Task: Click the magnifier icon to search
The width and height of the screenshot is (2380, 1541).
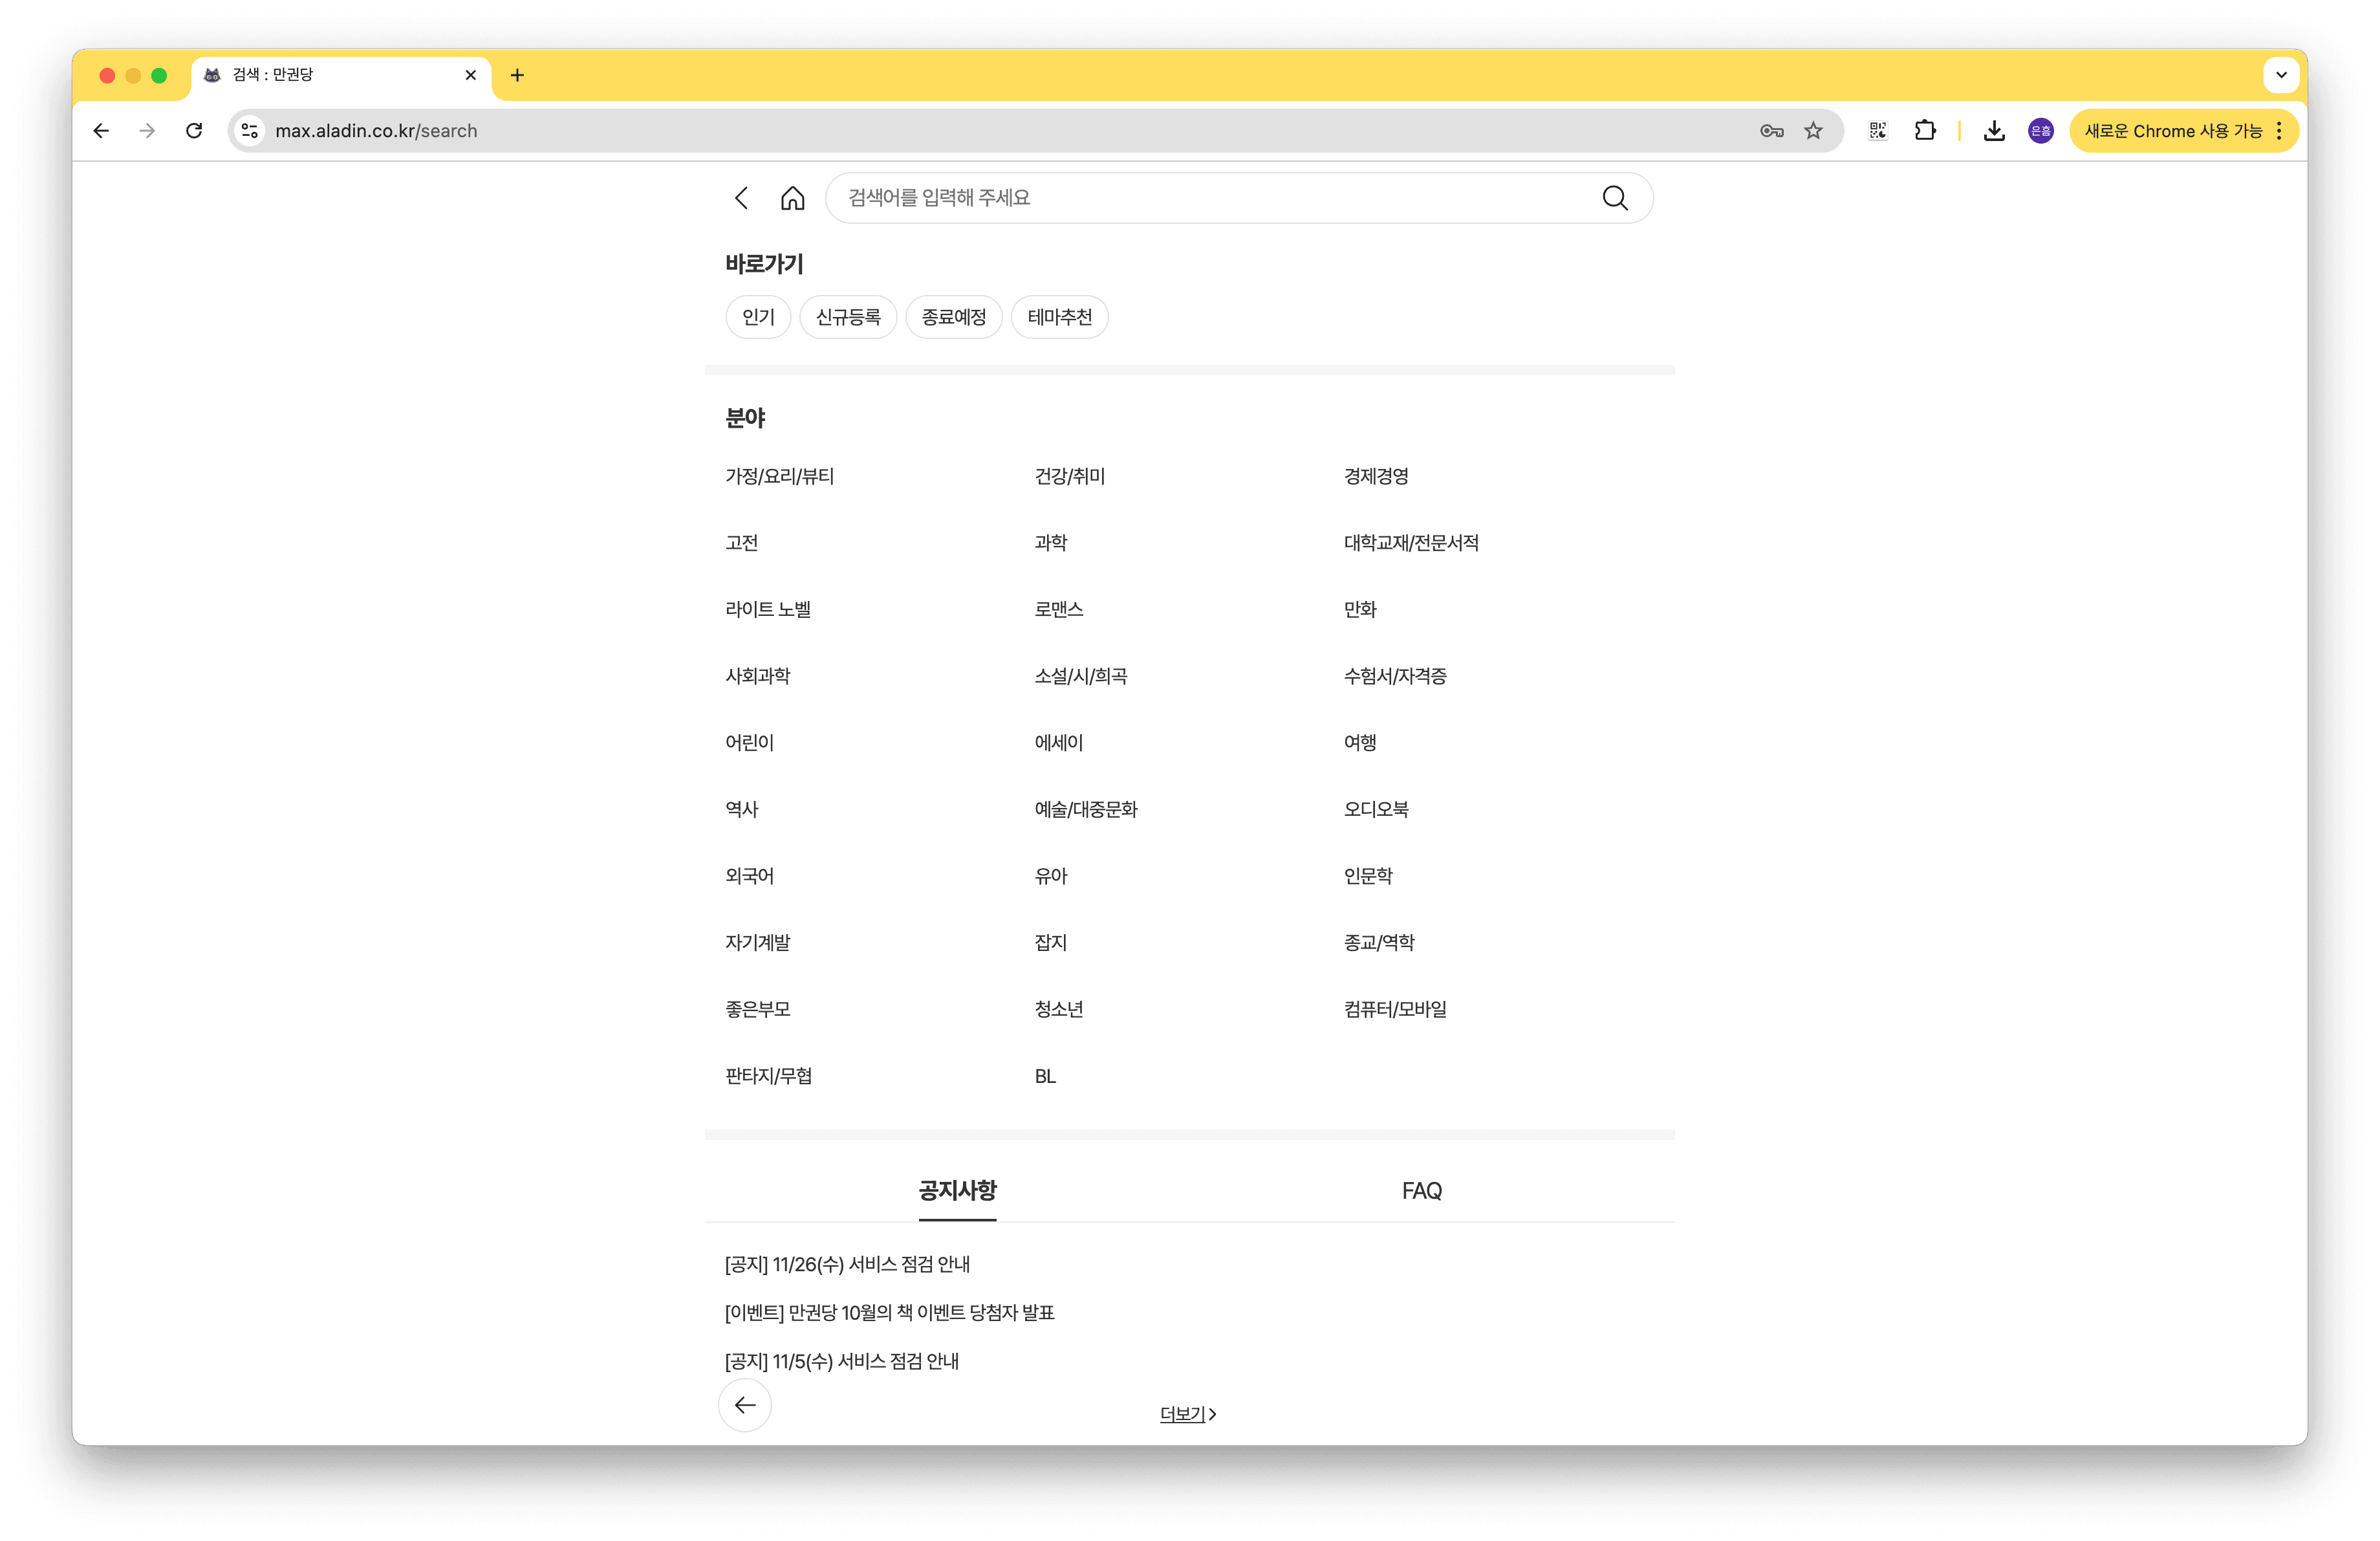Action: tap(1614, 198)
